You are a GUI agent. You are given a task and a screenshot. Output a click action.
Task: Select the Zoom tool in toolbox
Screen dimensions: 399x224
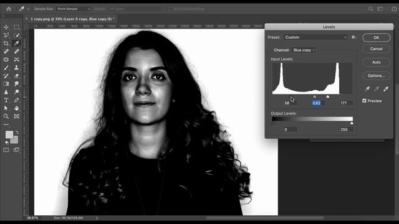pyautogui.click(x=6, y=116)
